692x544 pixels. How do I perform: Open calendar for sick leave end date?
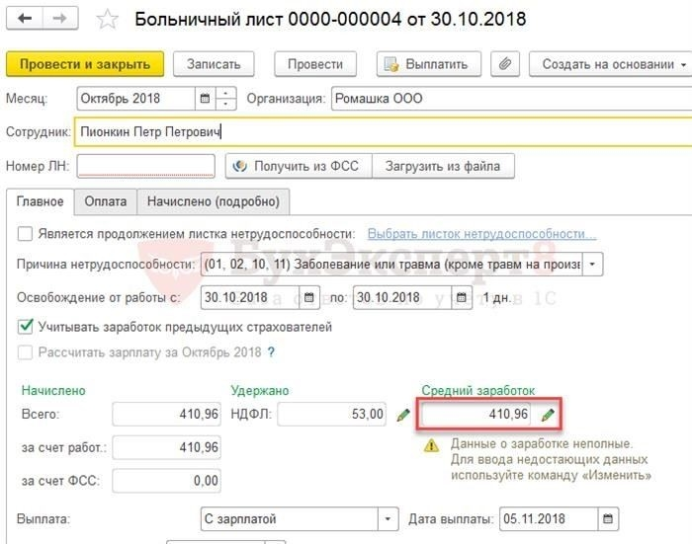pos(462,297)
